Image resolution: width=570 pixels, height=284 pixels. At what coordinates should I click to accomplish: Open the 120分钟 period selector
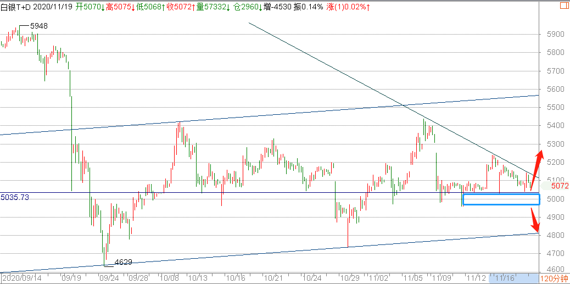click(x=555, y=279)
